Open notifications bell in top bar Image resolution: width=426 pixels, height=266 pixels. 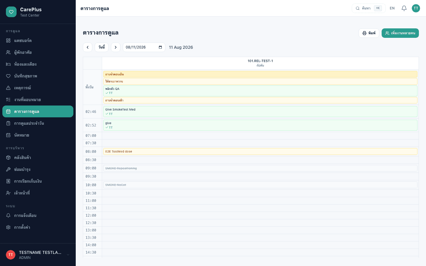404,8
